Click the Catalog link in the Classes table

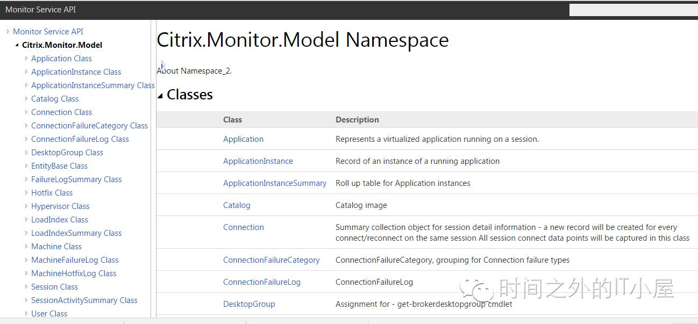[x=237, y=205]
